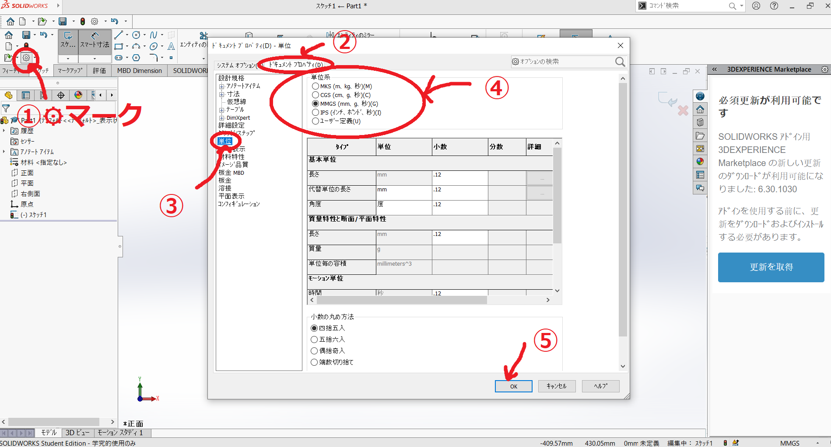Open SOLIDWORKS Forum task pane icon
The height and width of the screenshot is (447, 831).
pyautogui.click(x=700, y=188)
